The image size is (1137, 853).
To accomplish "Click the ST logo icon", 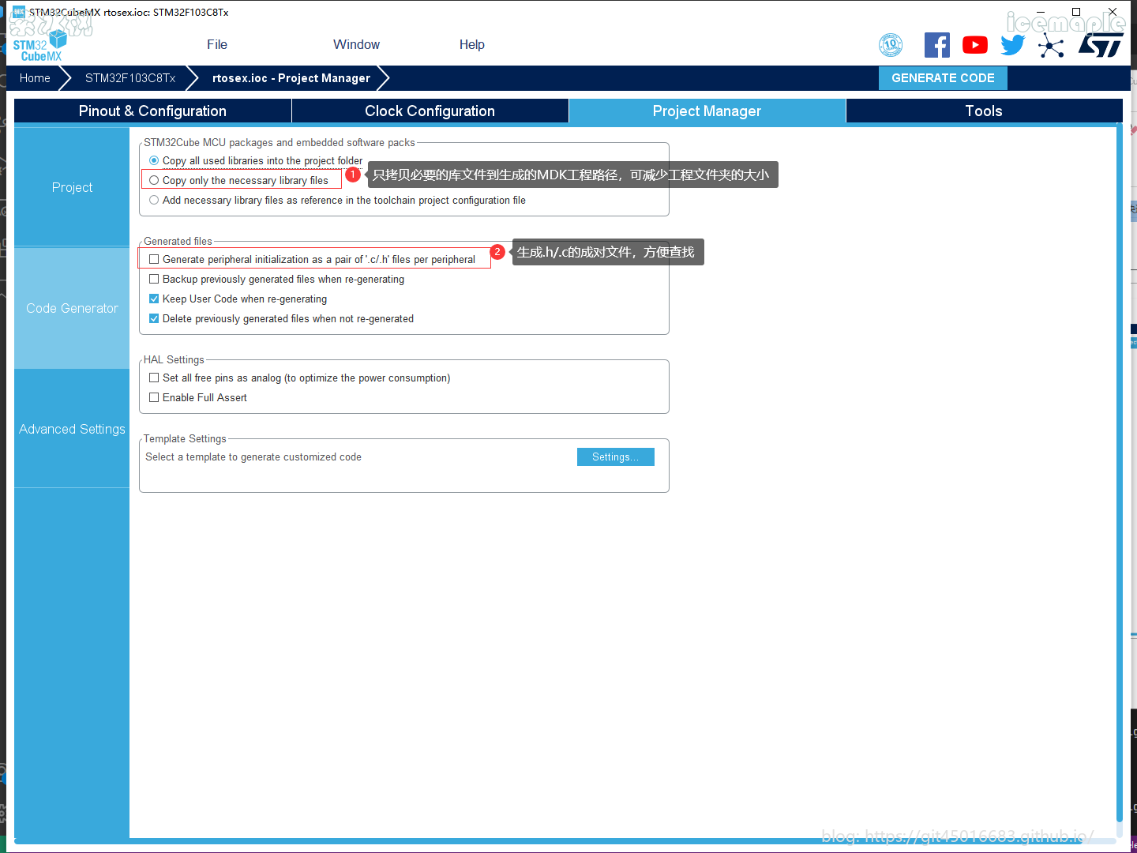I will (1101, 45).
